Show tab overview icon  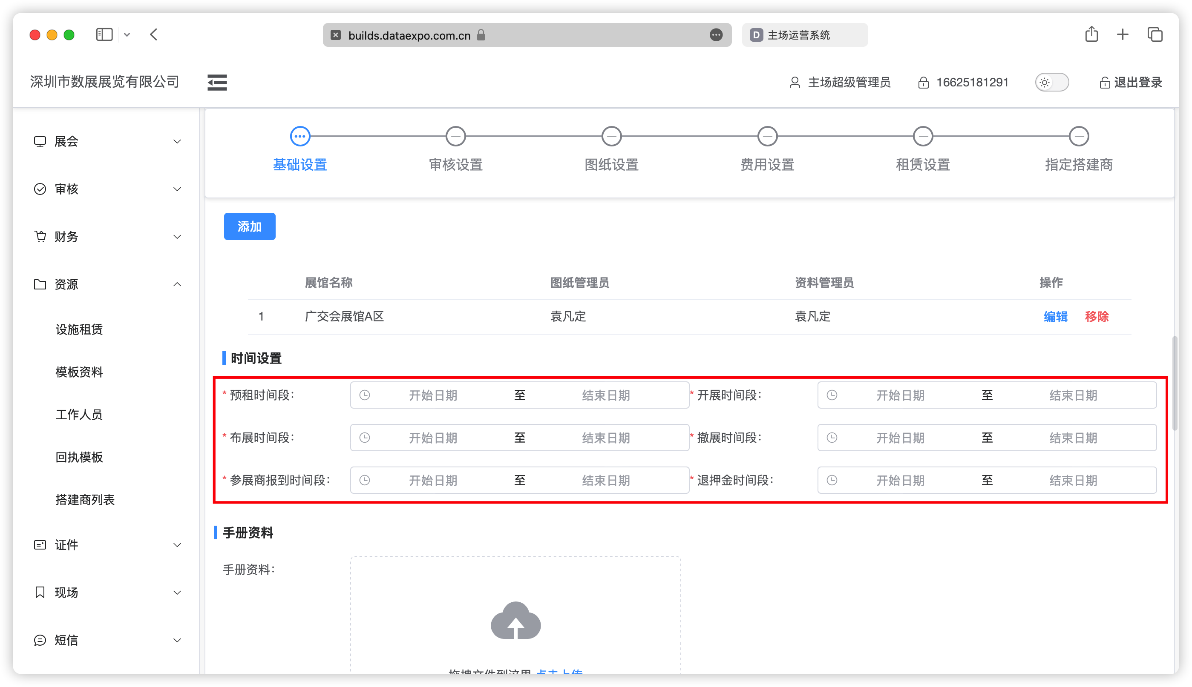tap(1155, 34)
